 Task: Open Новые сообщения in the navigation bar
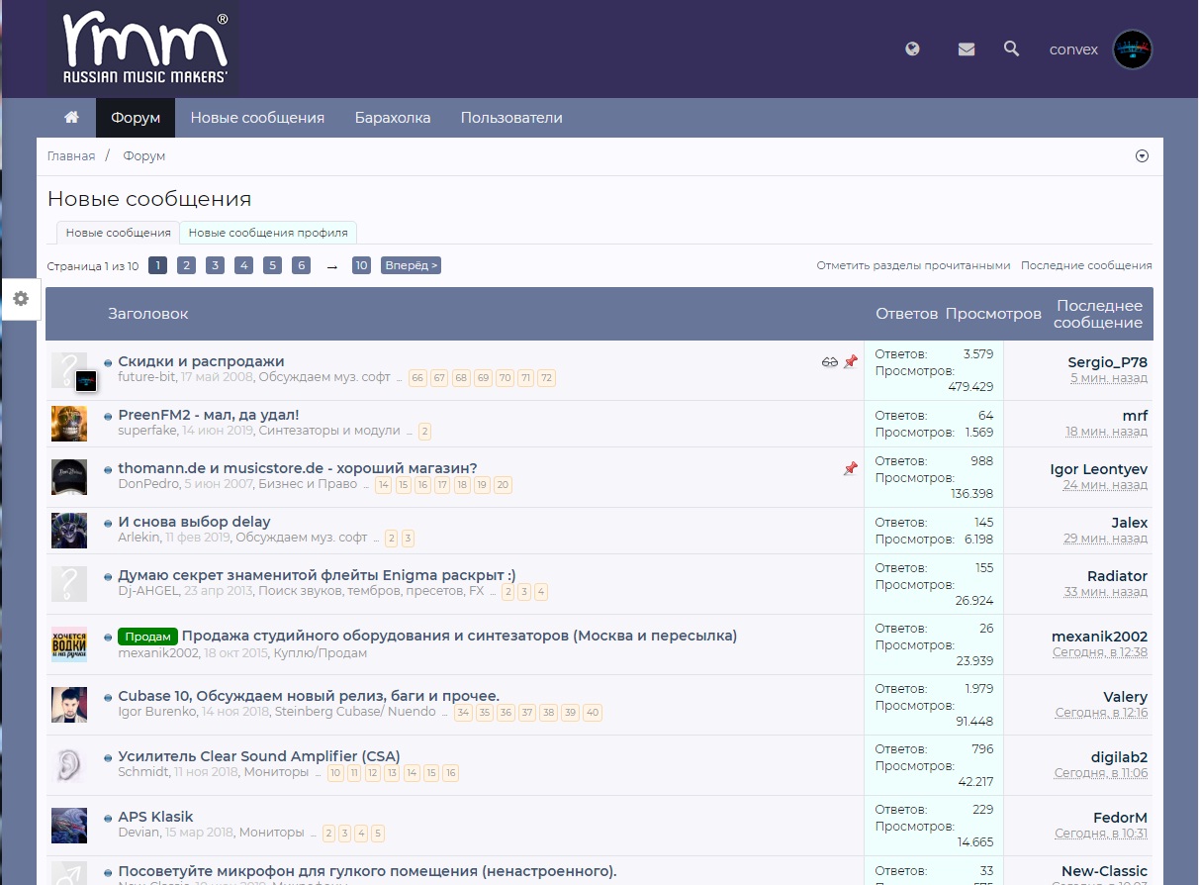pyautogui.click(x=257, y=118)
